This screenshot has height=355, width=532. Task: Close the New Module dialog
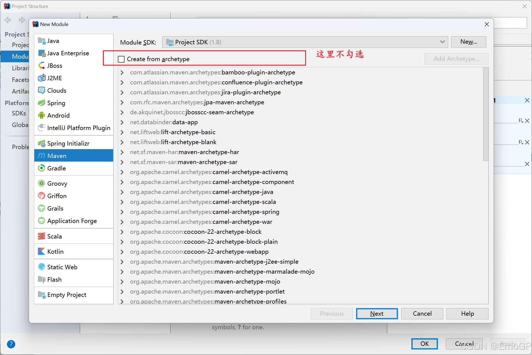[x=487, y=24]
